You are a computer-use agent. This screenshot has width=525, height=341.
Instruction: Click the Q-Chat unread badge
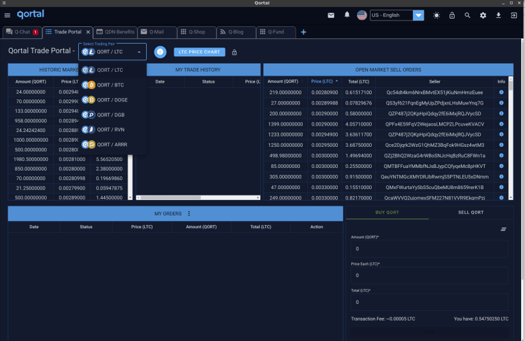point(35,32)
